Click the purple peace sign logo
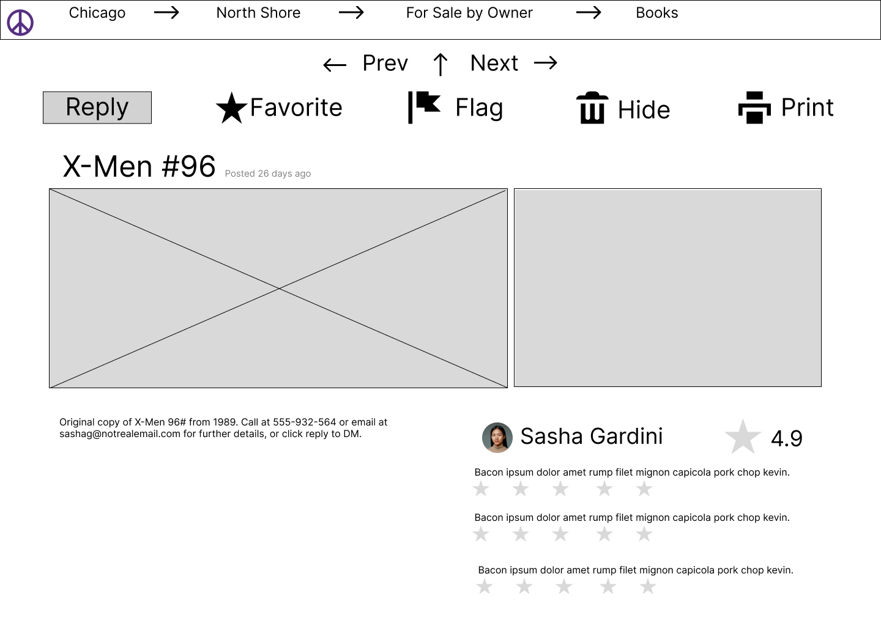The width and height of the screenshot is (881, 626). 20,23
